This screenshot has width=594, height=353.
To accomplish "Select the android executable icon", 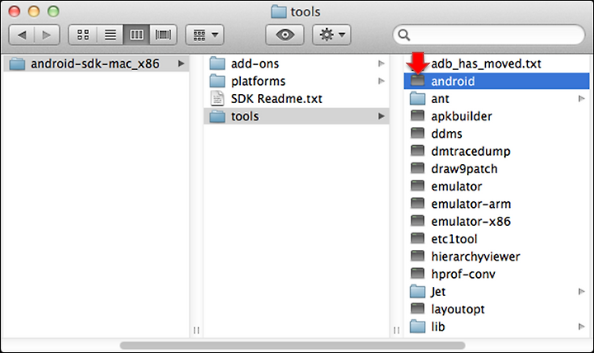I will coord(417,80).
